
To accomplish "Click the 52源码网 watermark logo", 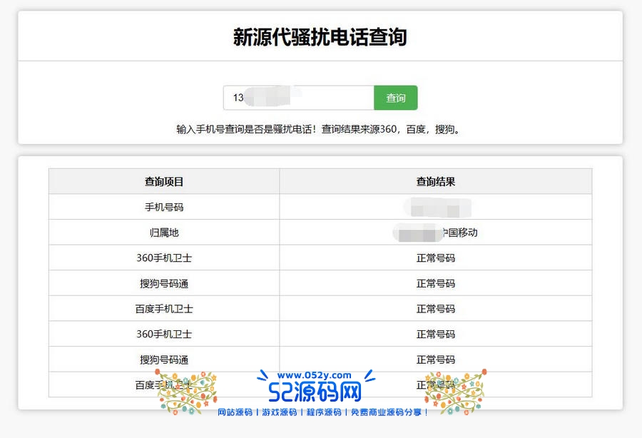I will (x=315, y=392).
